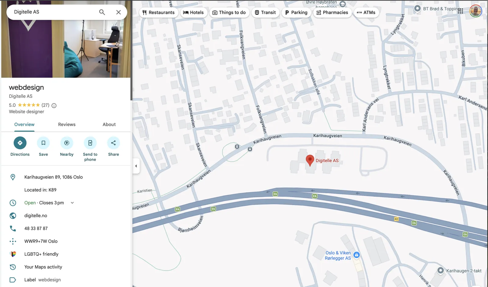Edit the webdesign label row

pyautogui.click(x=66, y=280)
